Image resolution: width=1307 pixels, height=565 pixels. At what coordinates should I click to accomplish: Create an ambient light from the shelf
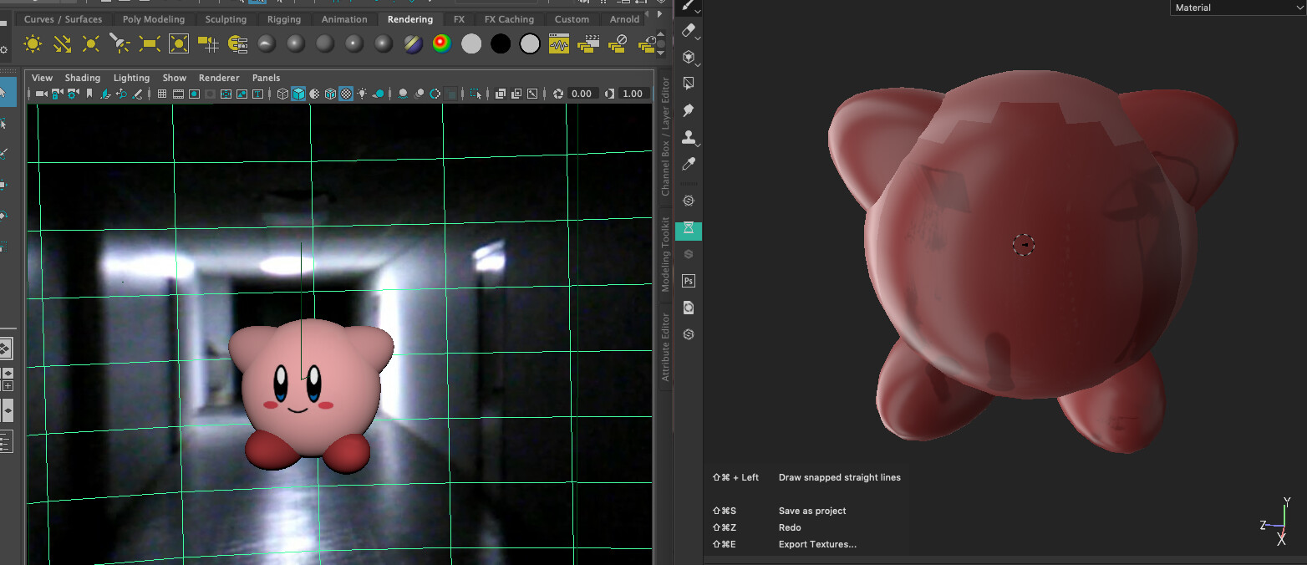coord(32,43)
